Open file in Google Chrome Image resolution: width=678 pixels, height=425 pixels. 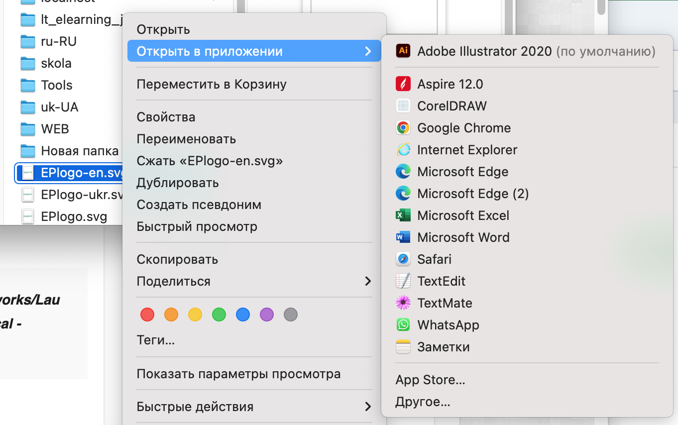[527, 128]
